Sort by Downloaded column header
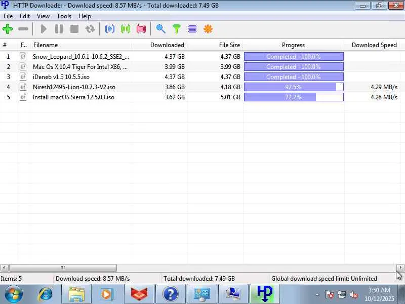Viewport: 405px width, 304px height. tap(160, 45)
